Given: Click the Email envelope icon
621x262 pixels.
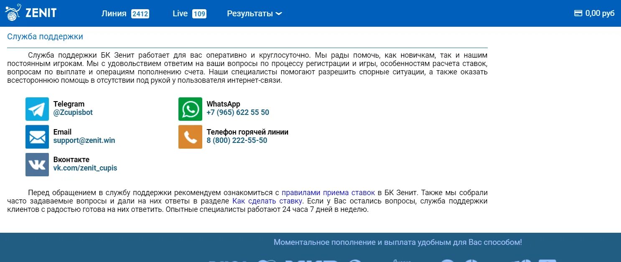Looking at the screenshot, I should (37, 137).
